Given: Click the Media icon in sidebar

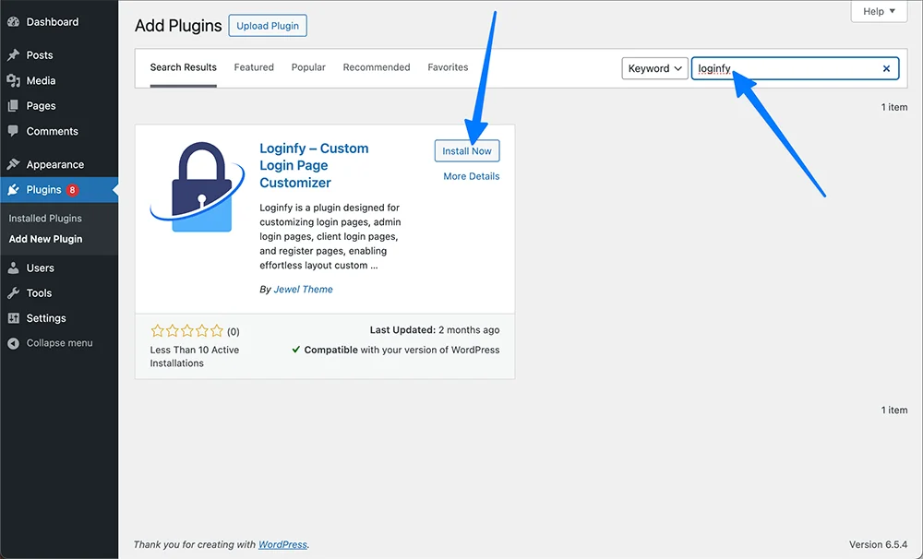Looking at the screenshot, I should tap(13, 80).
